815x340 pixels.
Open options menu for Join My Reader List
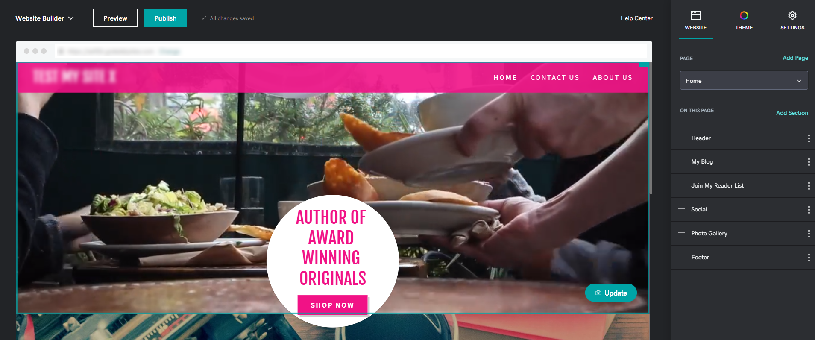coord(809,186)
